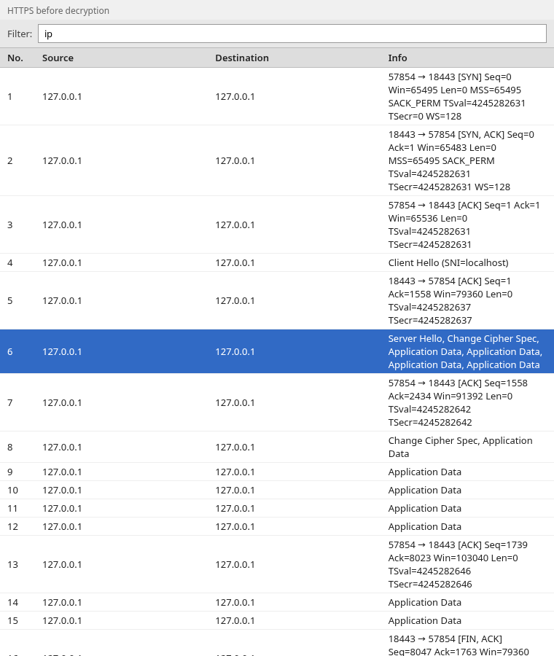The height and width of the screenshot is (656, 554).
Task: Click packet number 7 cell
Action: tap(10, 403)
